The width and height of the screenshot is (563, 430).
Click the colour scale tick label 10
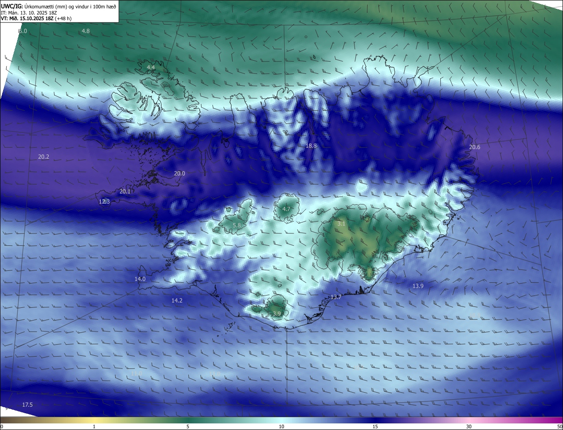281,426
